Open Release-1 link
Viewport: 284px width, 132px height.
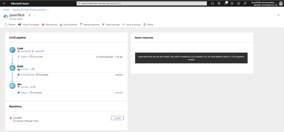(x=25, y=92)
